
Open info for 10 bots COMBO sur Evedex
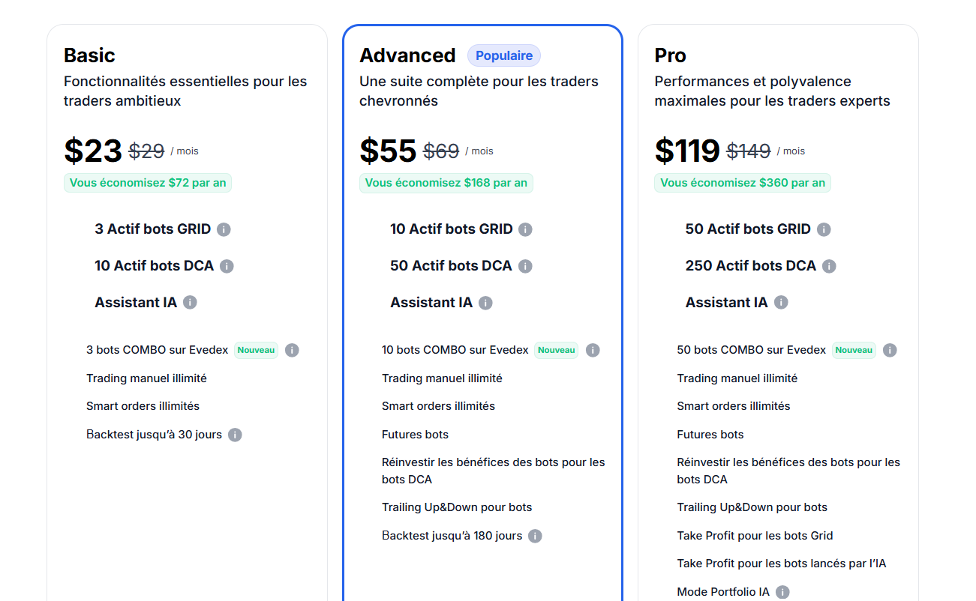click(593, 350)
